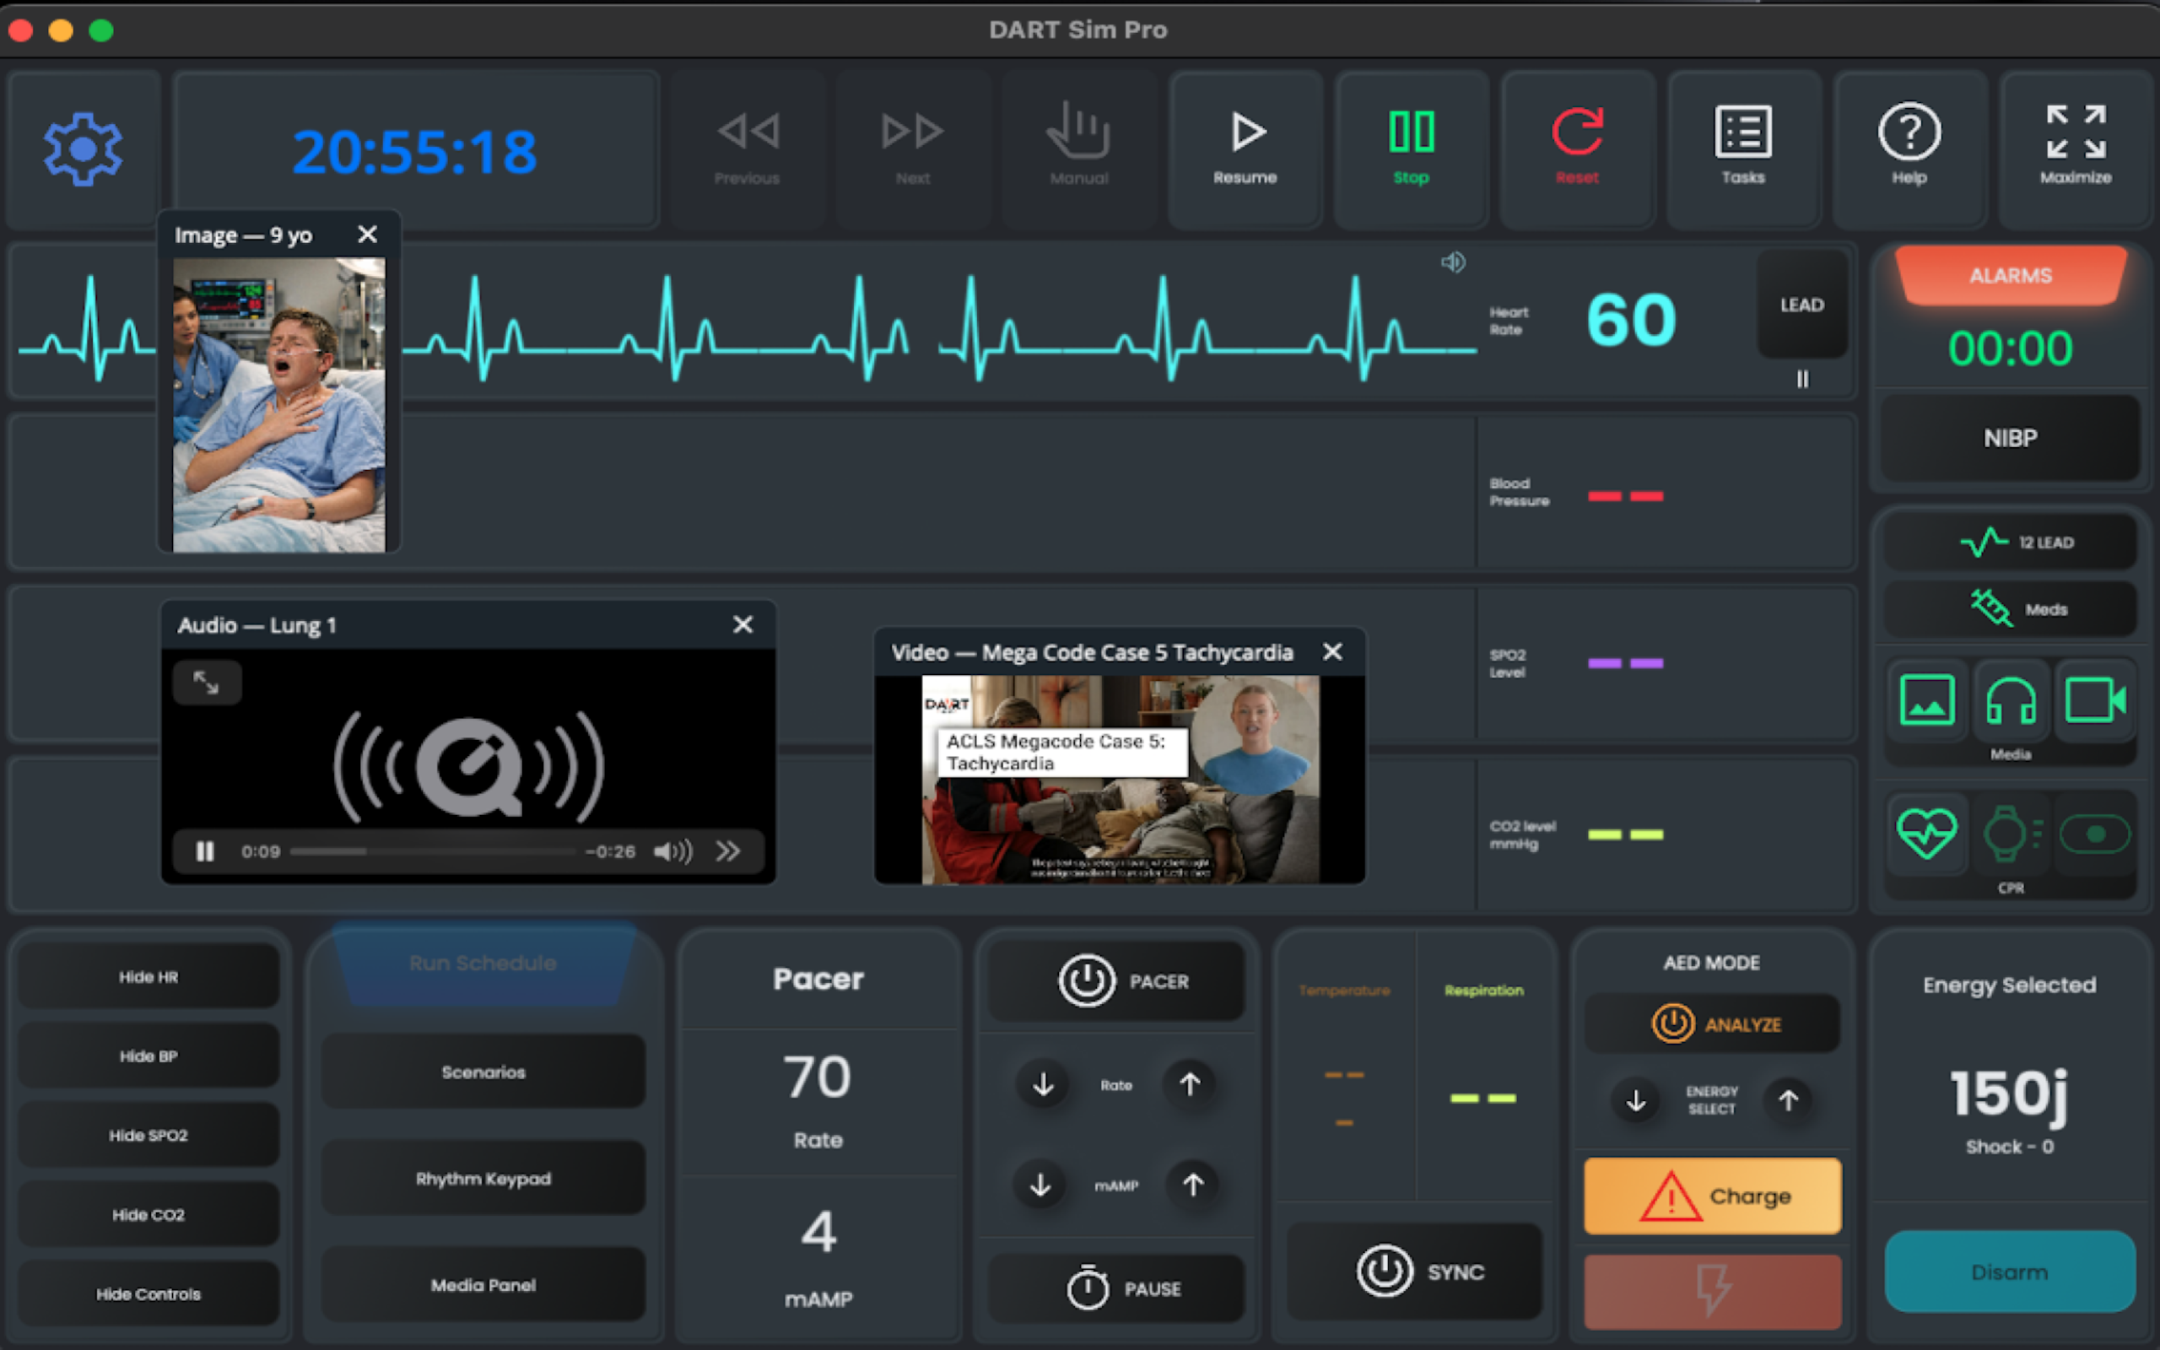Decrease the pacer mAMP

coord(1040,1185)
